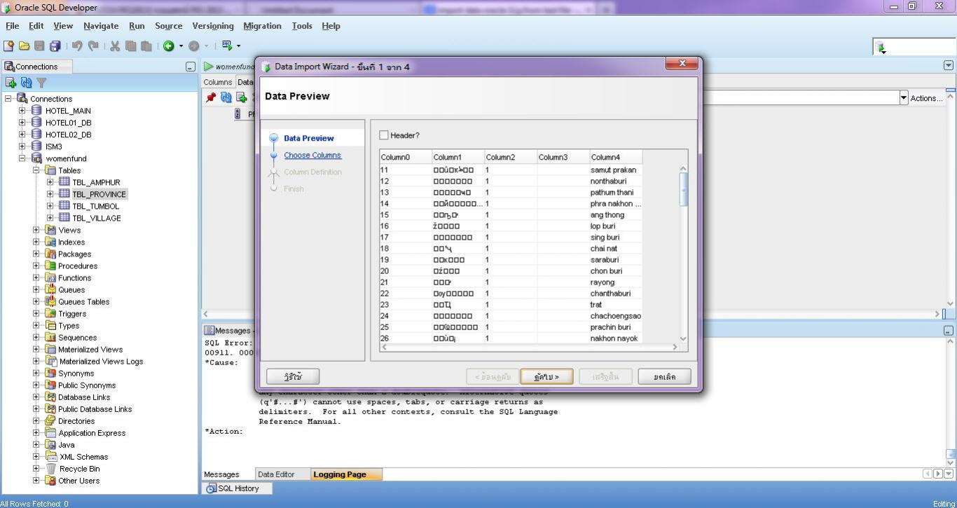The image size is (957, 508).
Task: Click the Connections filter funnel icon
Action: (x=41, y=83)
